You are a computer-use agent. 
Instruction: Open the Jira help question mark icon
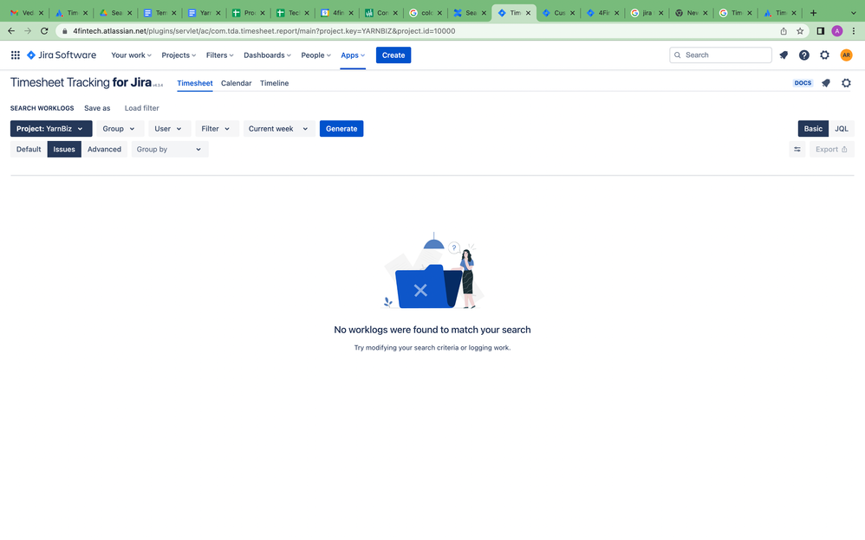coord(803,55)
